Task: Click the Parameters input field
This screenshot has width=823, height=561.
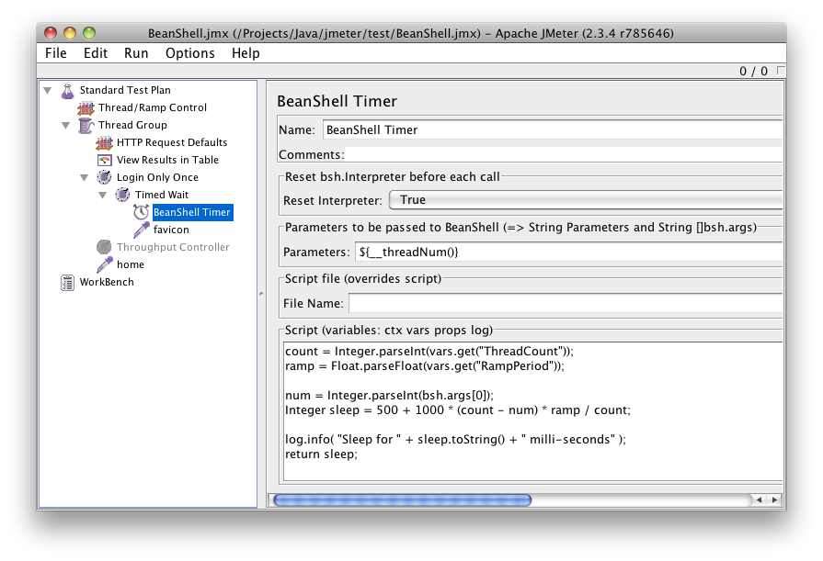Action: point(568,252)
